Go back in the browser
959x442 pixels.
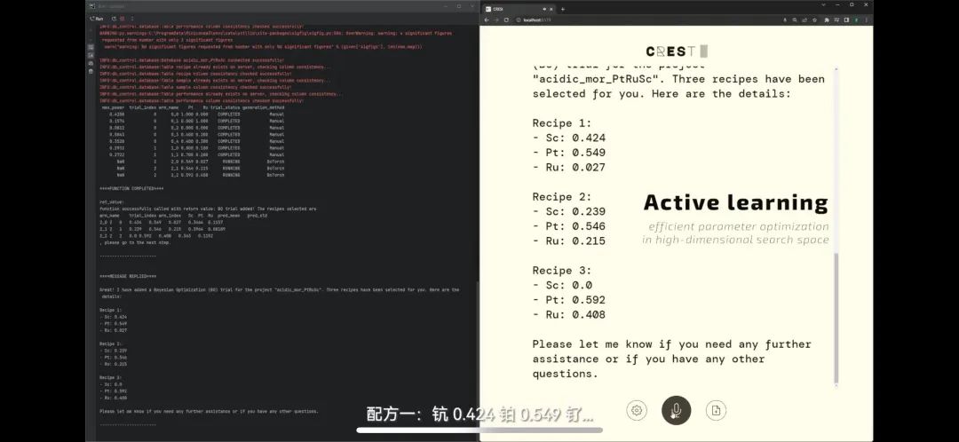487,20
